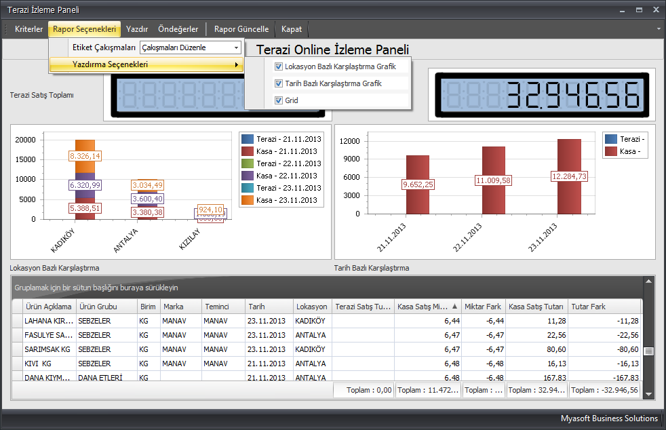Click the red Kasa legend marker in date chart
This screenshot has height=430, width=666.
tap(610, 152)
